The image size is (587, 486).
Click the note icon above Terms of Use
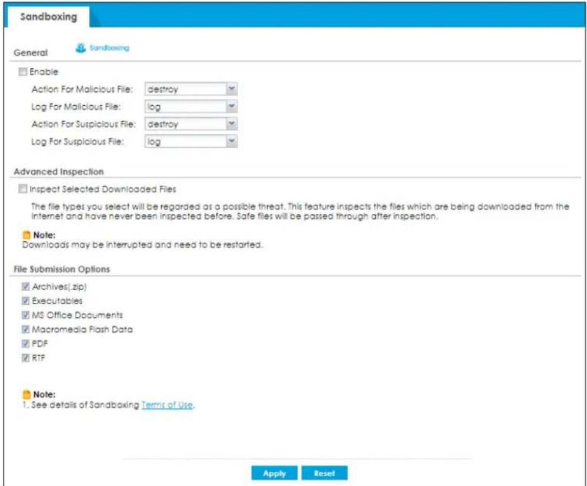pos(26,395)
